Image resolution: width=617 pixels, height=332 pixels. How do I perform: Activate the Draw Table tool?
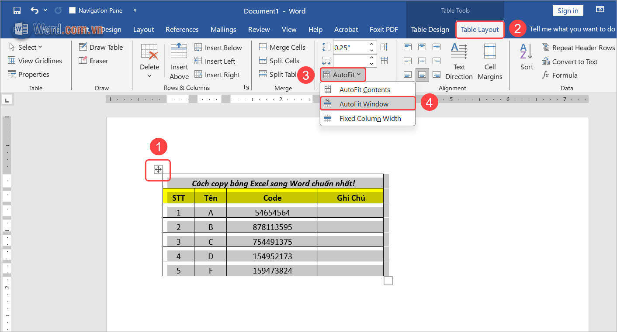tap(101, 47)
